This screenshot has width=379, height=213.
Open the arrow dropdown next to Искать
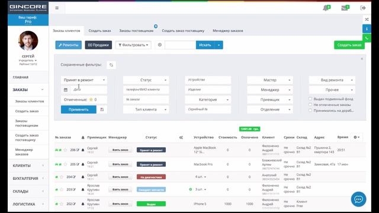point(219,45)
